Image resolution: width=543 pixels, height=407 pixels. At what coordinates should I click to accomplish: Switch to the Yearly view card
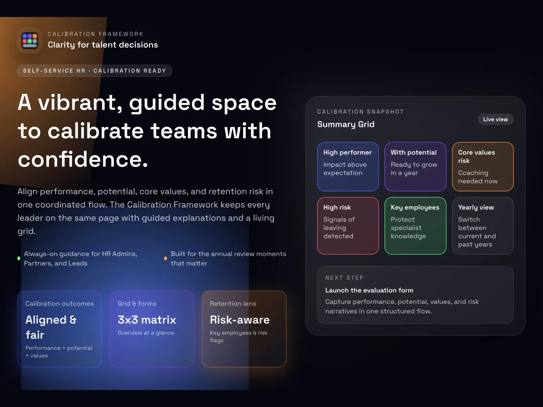click(482, 226)
